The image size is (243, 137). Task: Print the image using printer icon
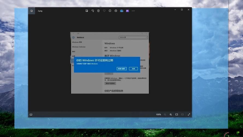[x=116, y=11]
